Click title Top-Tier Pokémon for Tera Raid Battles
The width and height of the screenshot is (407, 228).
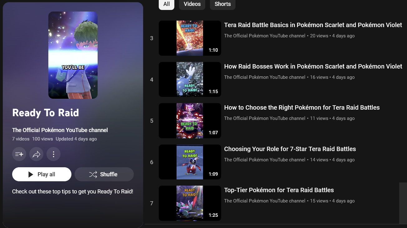coord(279,190)
